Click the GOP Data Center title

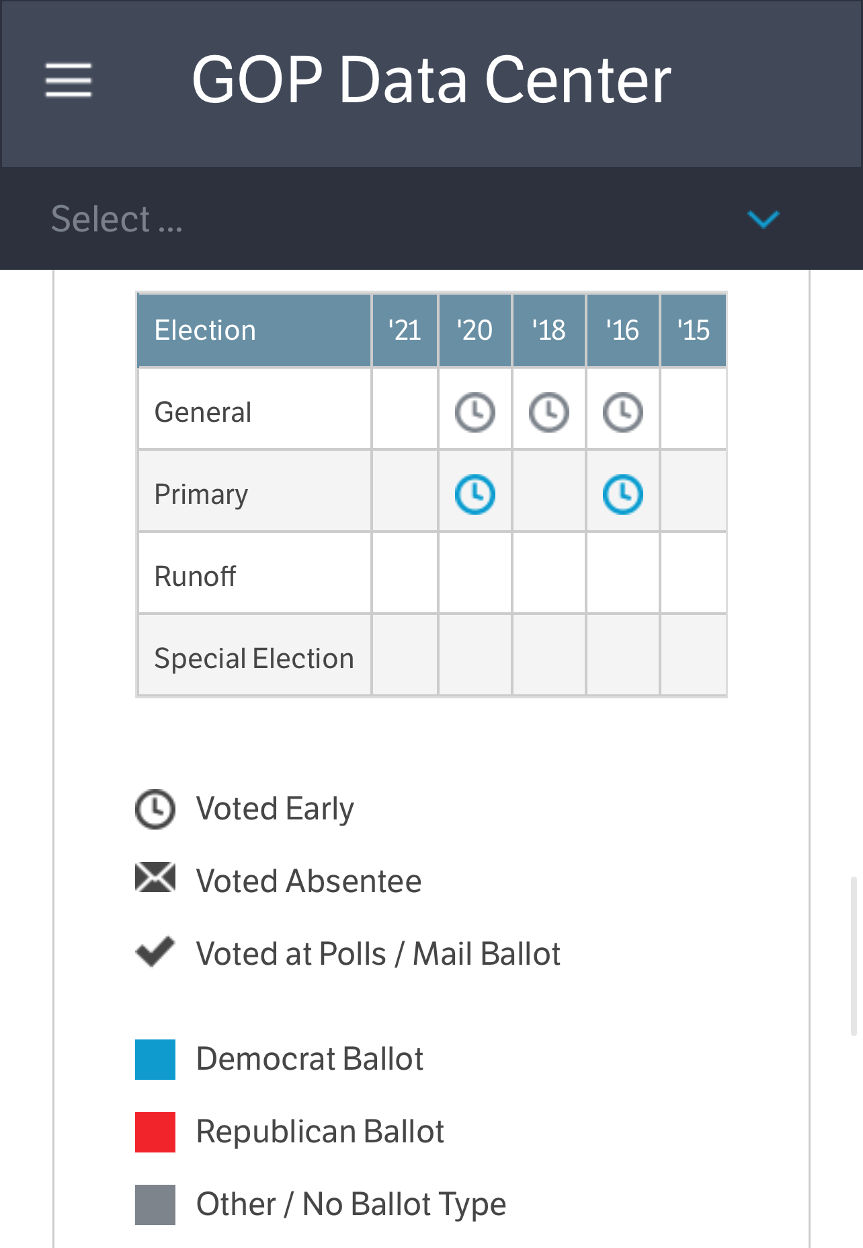[431, 80]
